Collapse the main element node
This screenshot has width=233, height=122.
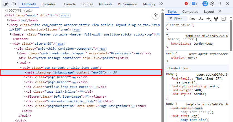tap(17, 63)
